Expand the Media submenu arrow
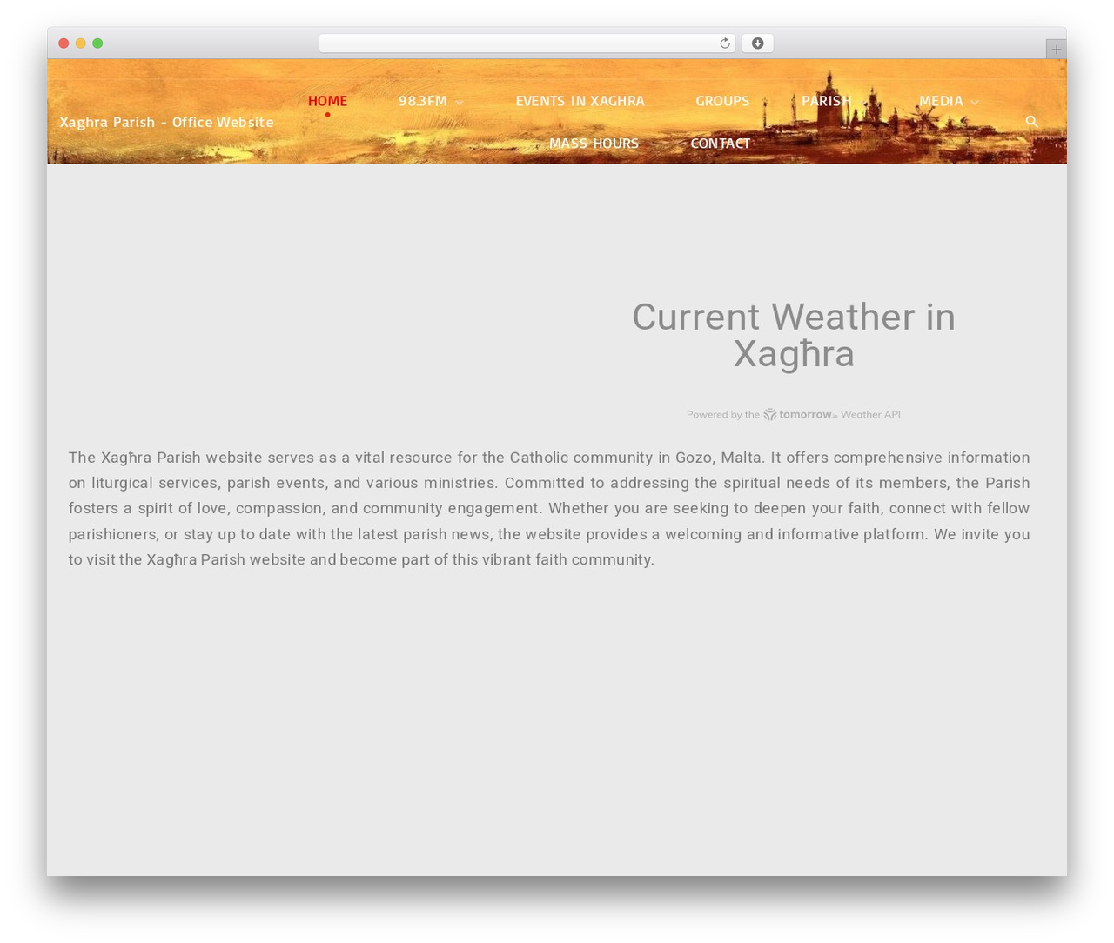Viewport: 1114px width, 943px height. (x=975, y=103)
